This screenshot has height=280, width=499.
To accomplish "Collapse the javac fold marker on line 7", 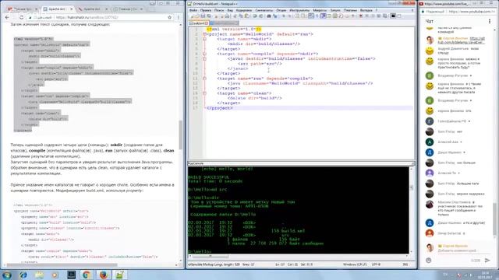I will [204, 59].
